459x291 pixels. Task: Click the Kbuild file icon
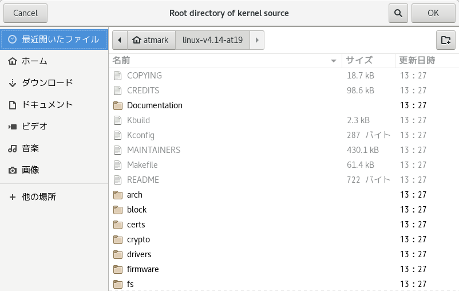(118, 120)
